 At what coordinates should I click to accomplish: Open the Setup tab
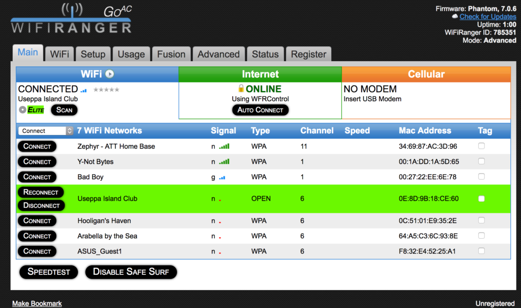(x=93, y=54)
